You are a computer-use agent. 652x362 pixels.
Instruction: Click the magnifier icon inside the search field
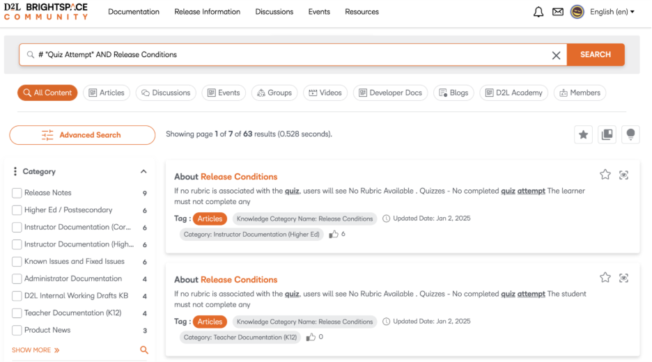click(x=31, y=55)
